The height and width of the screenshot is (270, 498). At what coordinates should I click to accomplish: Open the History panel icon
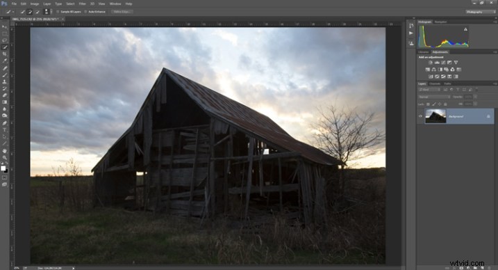411,26
